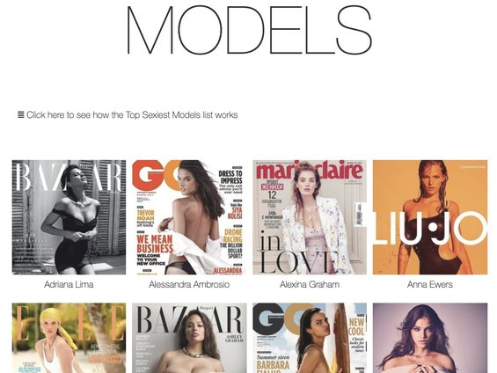
Task: Select the purple-toned portrait thumbnail
Action: point(430,338)
